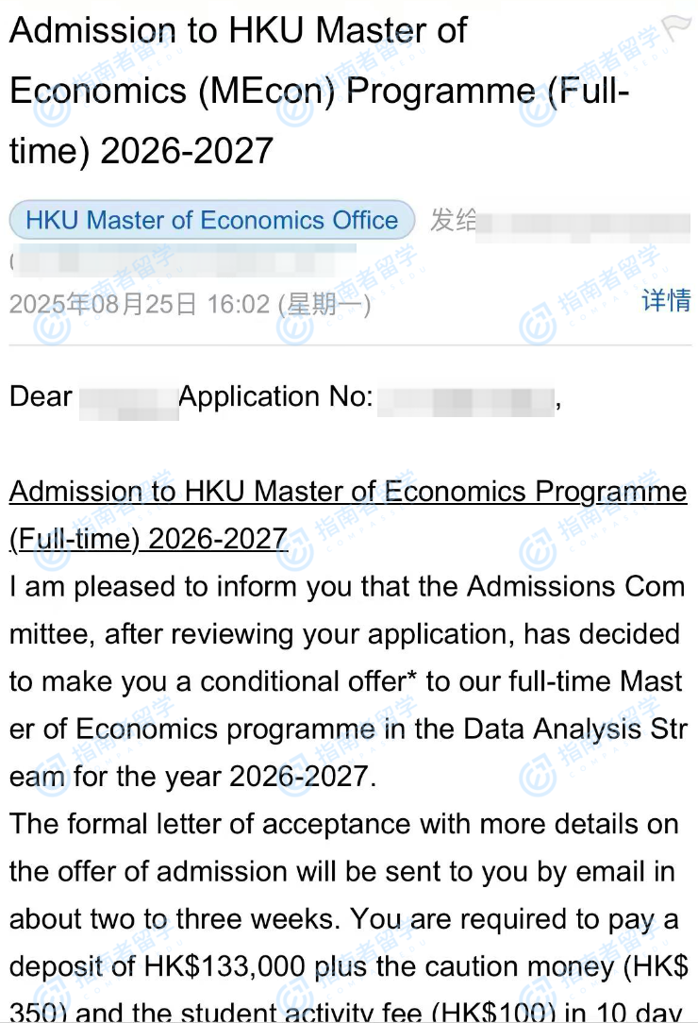This screenshot has width=698, height=1023.
Task: Open sender chip HKU Master of Economics Office
Action: pos(212,220)
